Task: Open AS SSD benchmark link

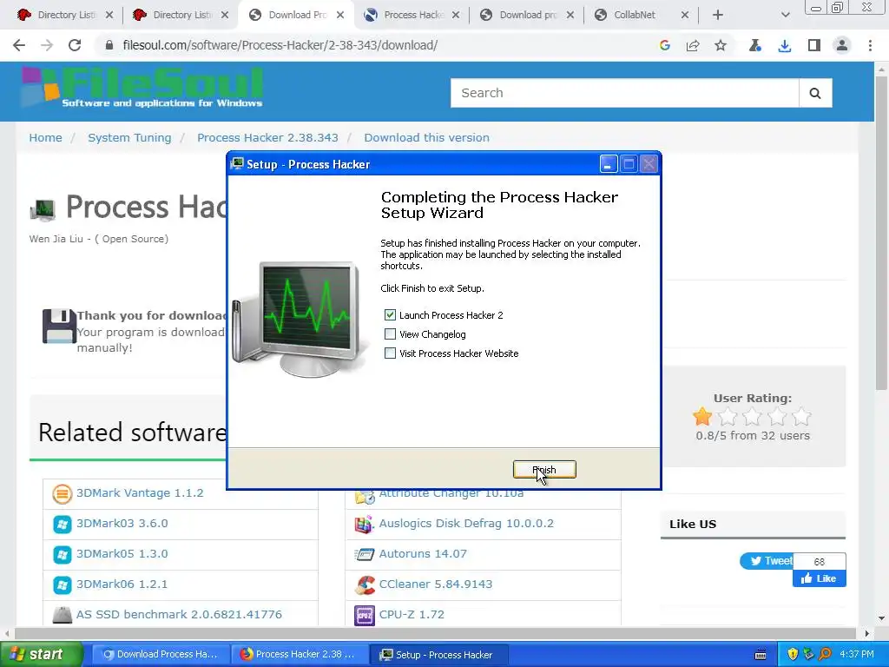Action: click(x=179, y=614)
